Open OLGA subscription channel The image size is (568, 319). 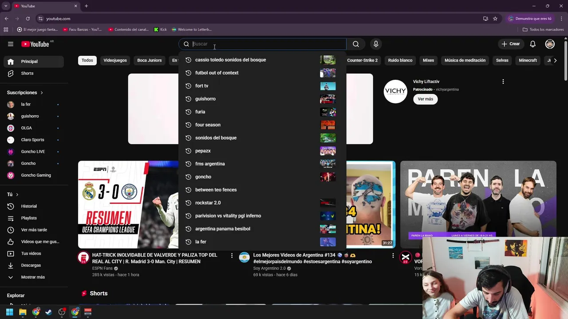click(x=35, y=128)
